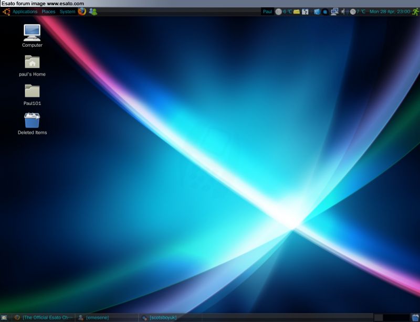Switch to the scotsboyuk chat window
This screenshot has height=322, width=420.
point(170,318)
